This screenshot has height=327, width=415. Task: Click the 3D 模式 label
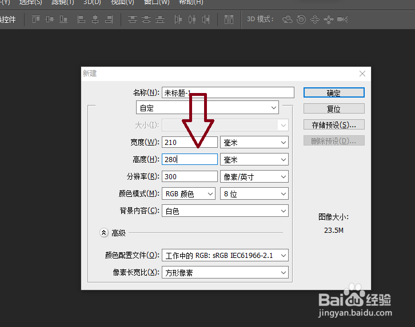click(260, 19)
